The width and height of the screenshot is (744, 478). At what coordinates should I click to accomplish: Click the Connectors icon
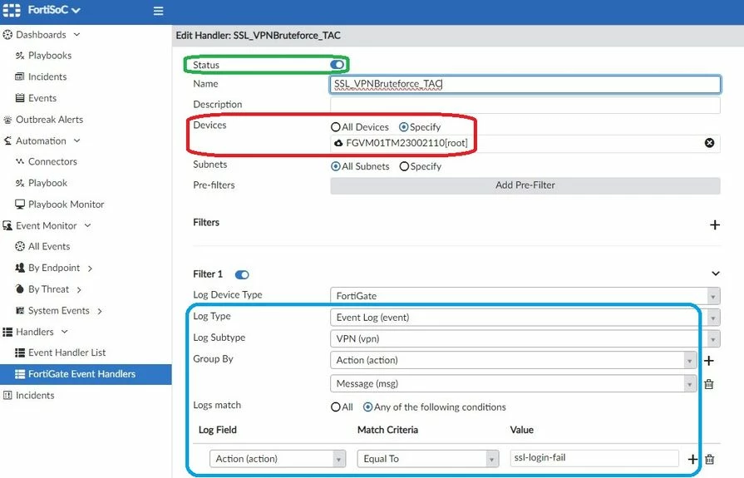tap(19, 161)
